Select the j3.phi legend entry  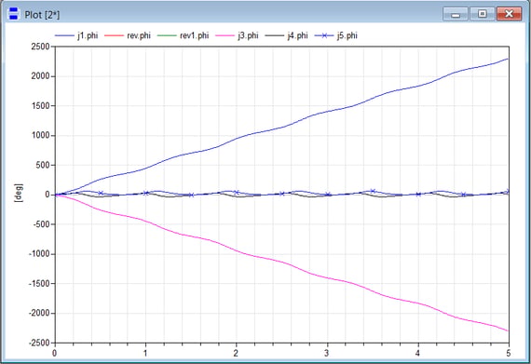click(x=237, y=35)
